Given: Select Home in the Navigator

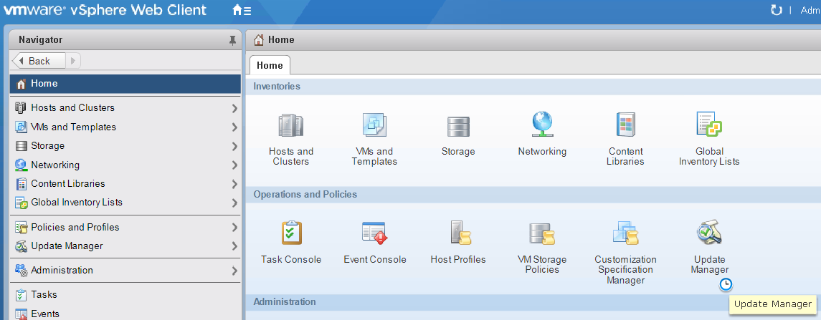Looking at the screenshot, I should pos(125,84).
